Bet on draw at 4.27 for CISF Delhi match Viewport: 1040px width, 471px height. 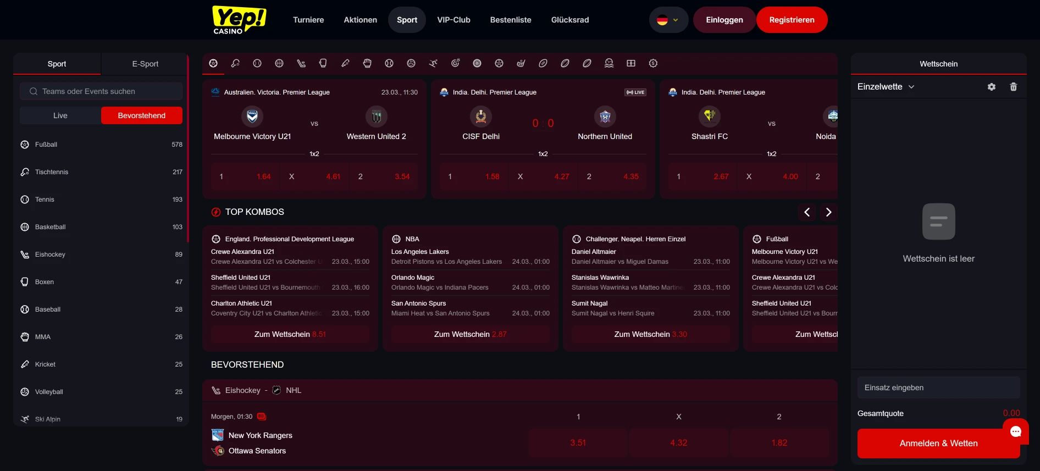(x=543, y=176)
